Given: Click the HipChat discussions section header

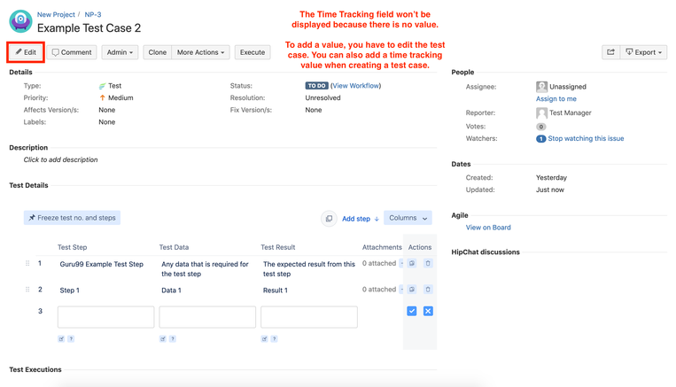Looking at the screenshot, I should pos(486,252).
